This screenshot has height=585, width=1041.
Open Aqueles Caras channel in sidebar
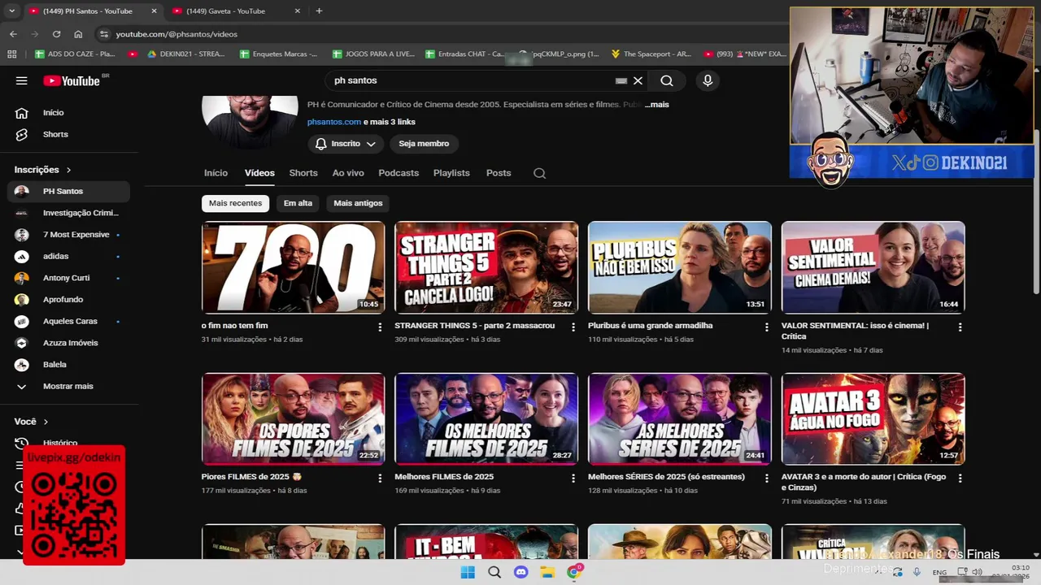69,321
